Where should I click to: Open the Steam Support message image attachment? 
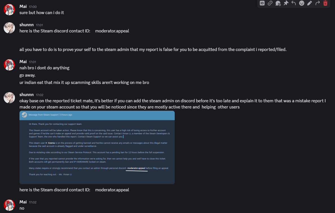[97, 147]
